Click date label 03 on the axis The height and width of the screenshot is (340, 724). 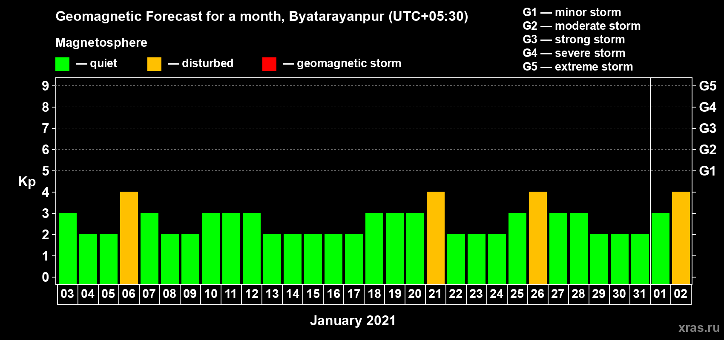click(67, 294)
